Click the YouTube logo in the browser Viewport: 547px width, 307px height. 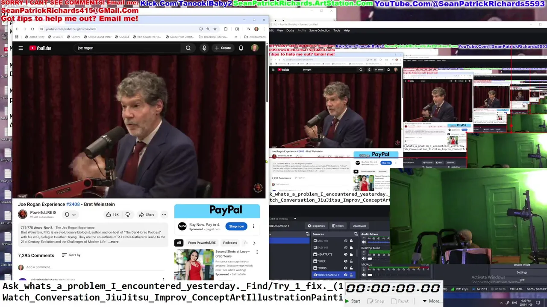click(40, 48)
